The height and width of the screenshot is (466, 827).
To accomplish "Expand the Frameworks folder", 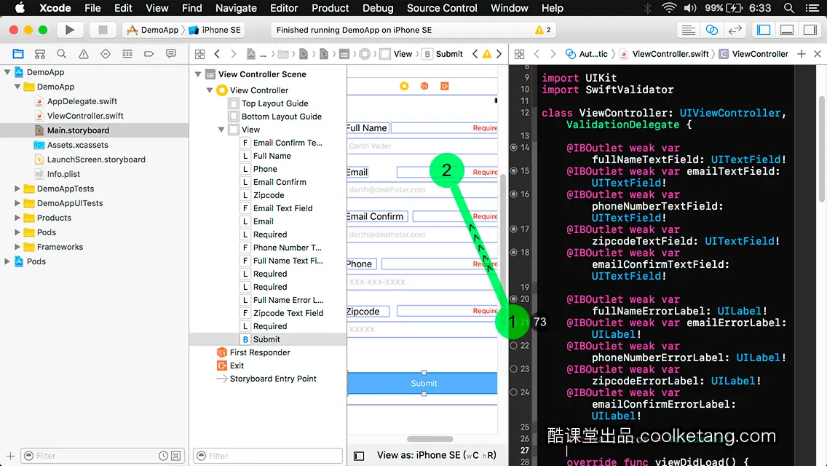I will coord(17,246).
